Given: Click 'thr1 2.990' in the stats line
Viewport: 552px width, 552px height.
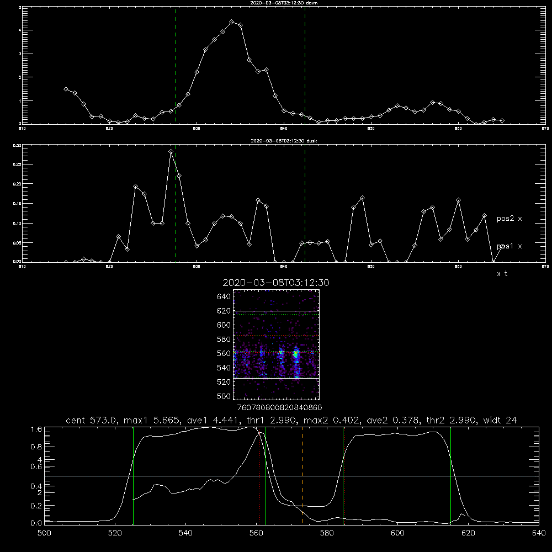Looking at the screenshot, I should (272, 420).
